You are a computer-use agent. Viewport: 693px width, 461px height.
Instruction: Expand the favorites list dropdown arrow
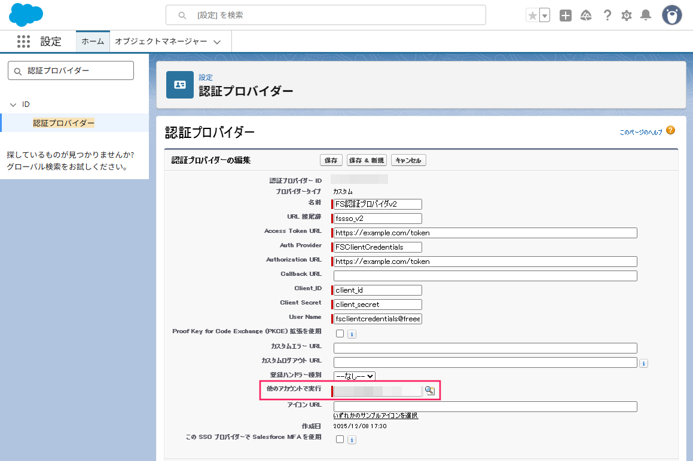click(x=545, y=16)
